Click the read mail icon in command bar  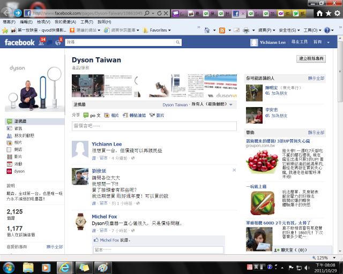(x=236, y=30)
